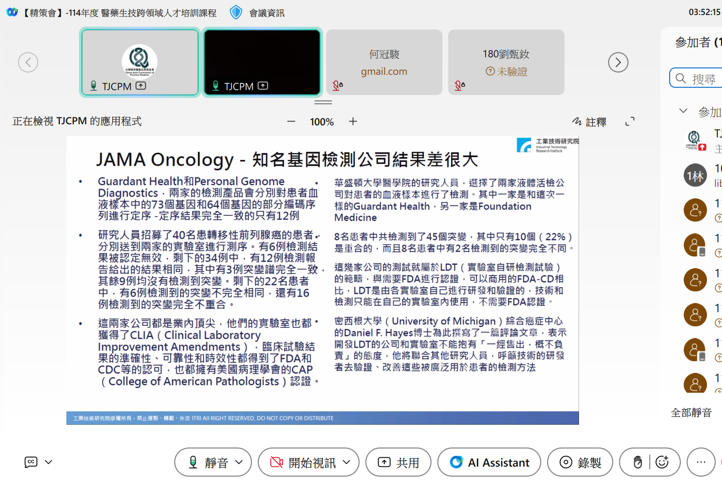The height and width of the screenshot is (480, 722).
Task: Click the share indicator on first TJCPM tile
Action: [141, 86]
